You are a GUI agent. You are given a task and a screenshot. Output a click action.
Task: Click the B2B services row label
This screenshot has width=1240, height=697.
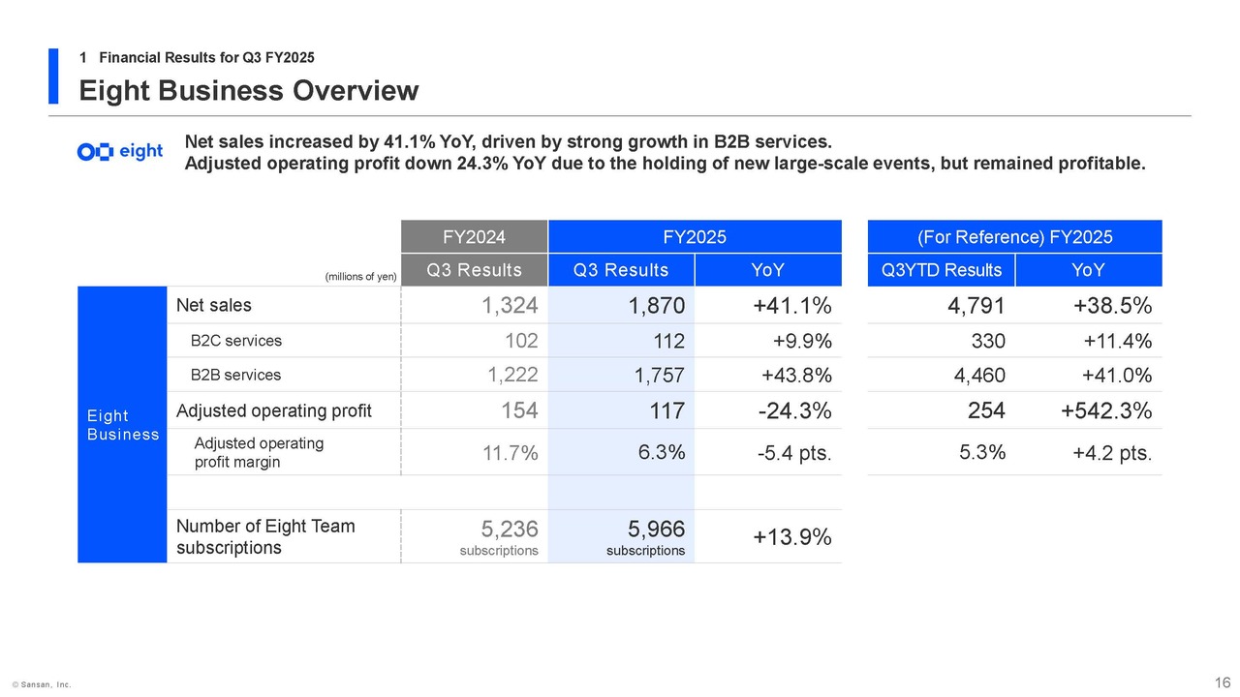pyautogui.click(x=235, y=375)
